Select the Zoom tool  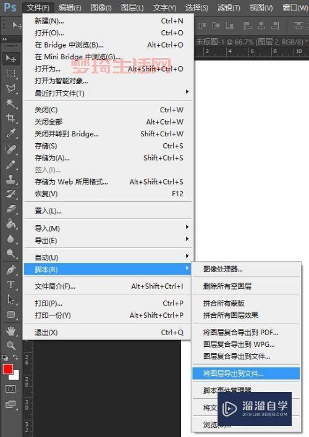(11, 346)
